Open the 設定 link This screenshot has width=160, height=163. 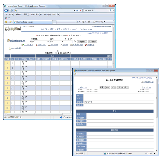[52, 29]
